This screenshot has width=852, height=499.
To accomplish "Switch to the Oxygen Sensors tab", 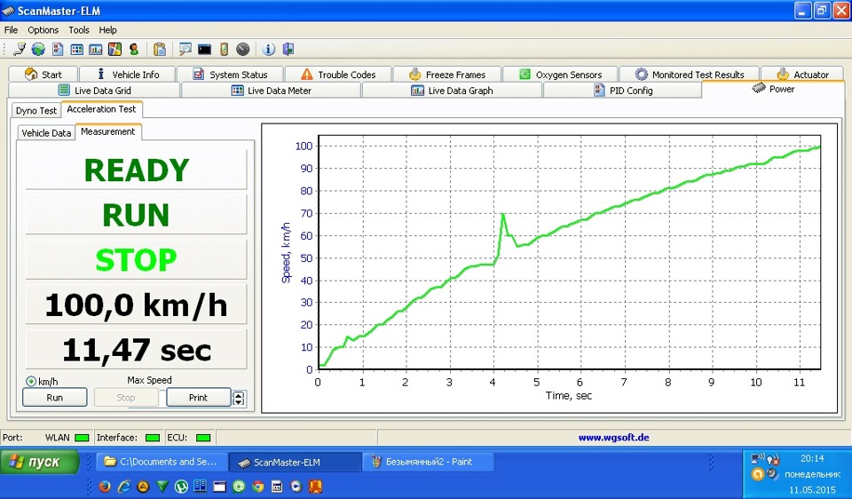I will (560, 74).
